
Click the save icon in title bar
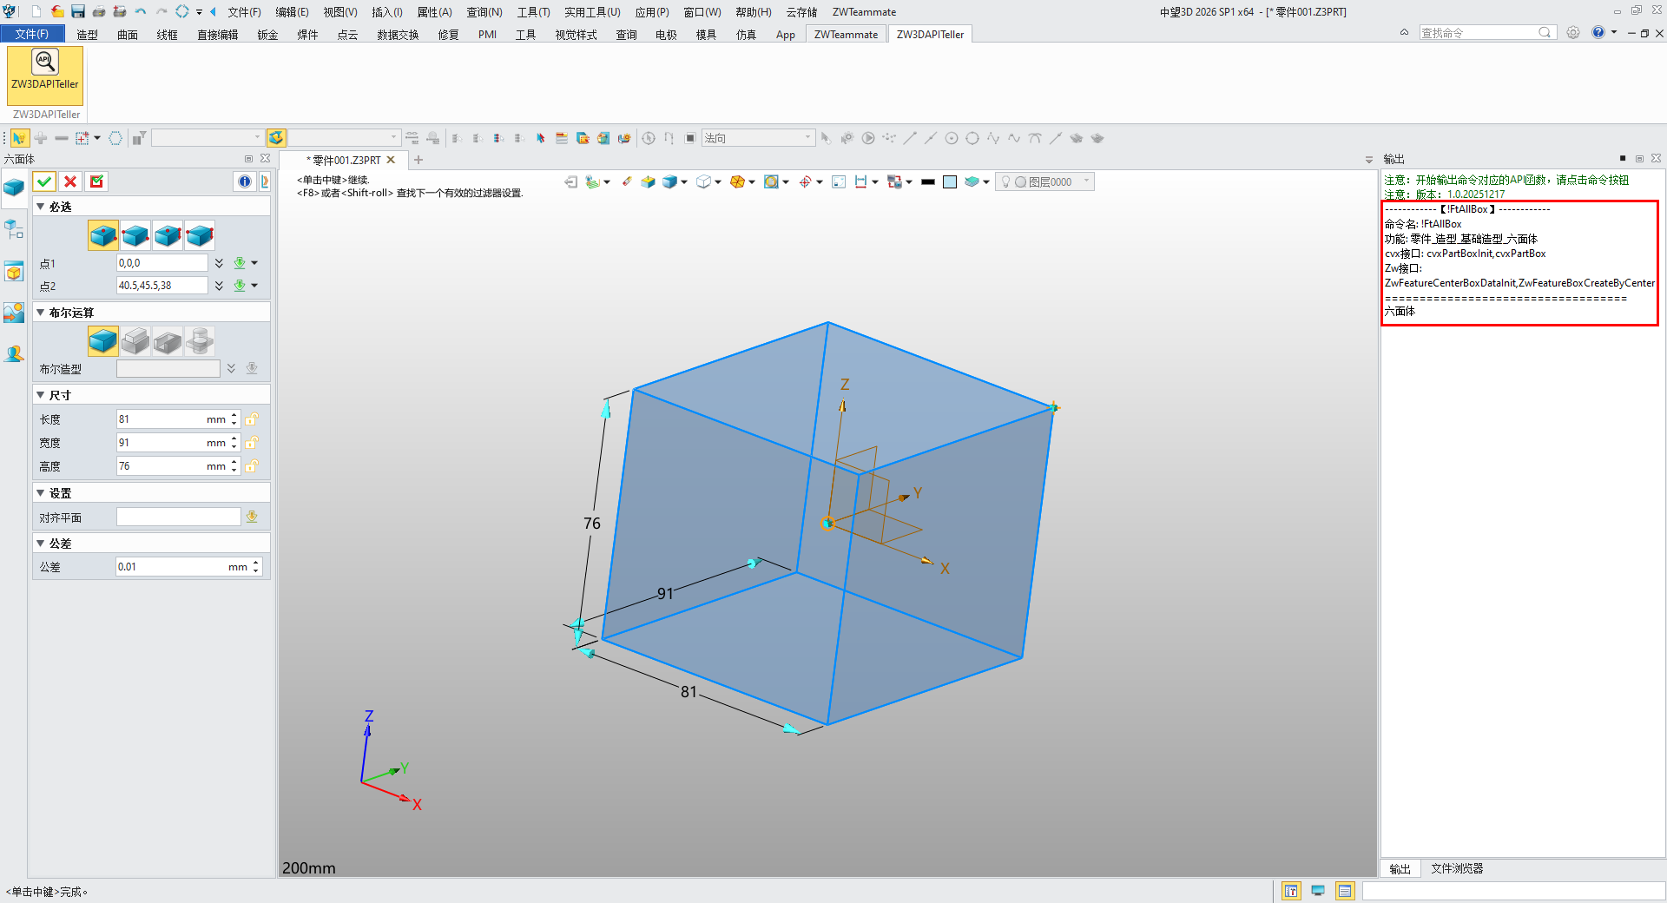point(78,11)
